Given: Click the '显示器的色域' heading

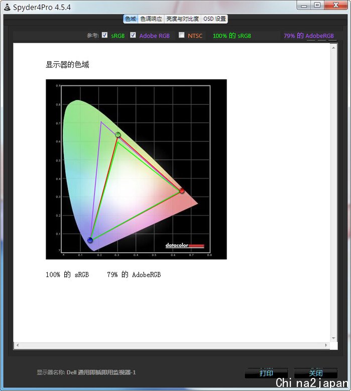Looking at the screenshot, I should [67, 65].
